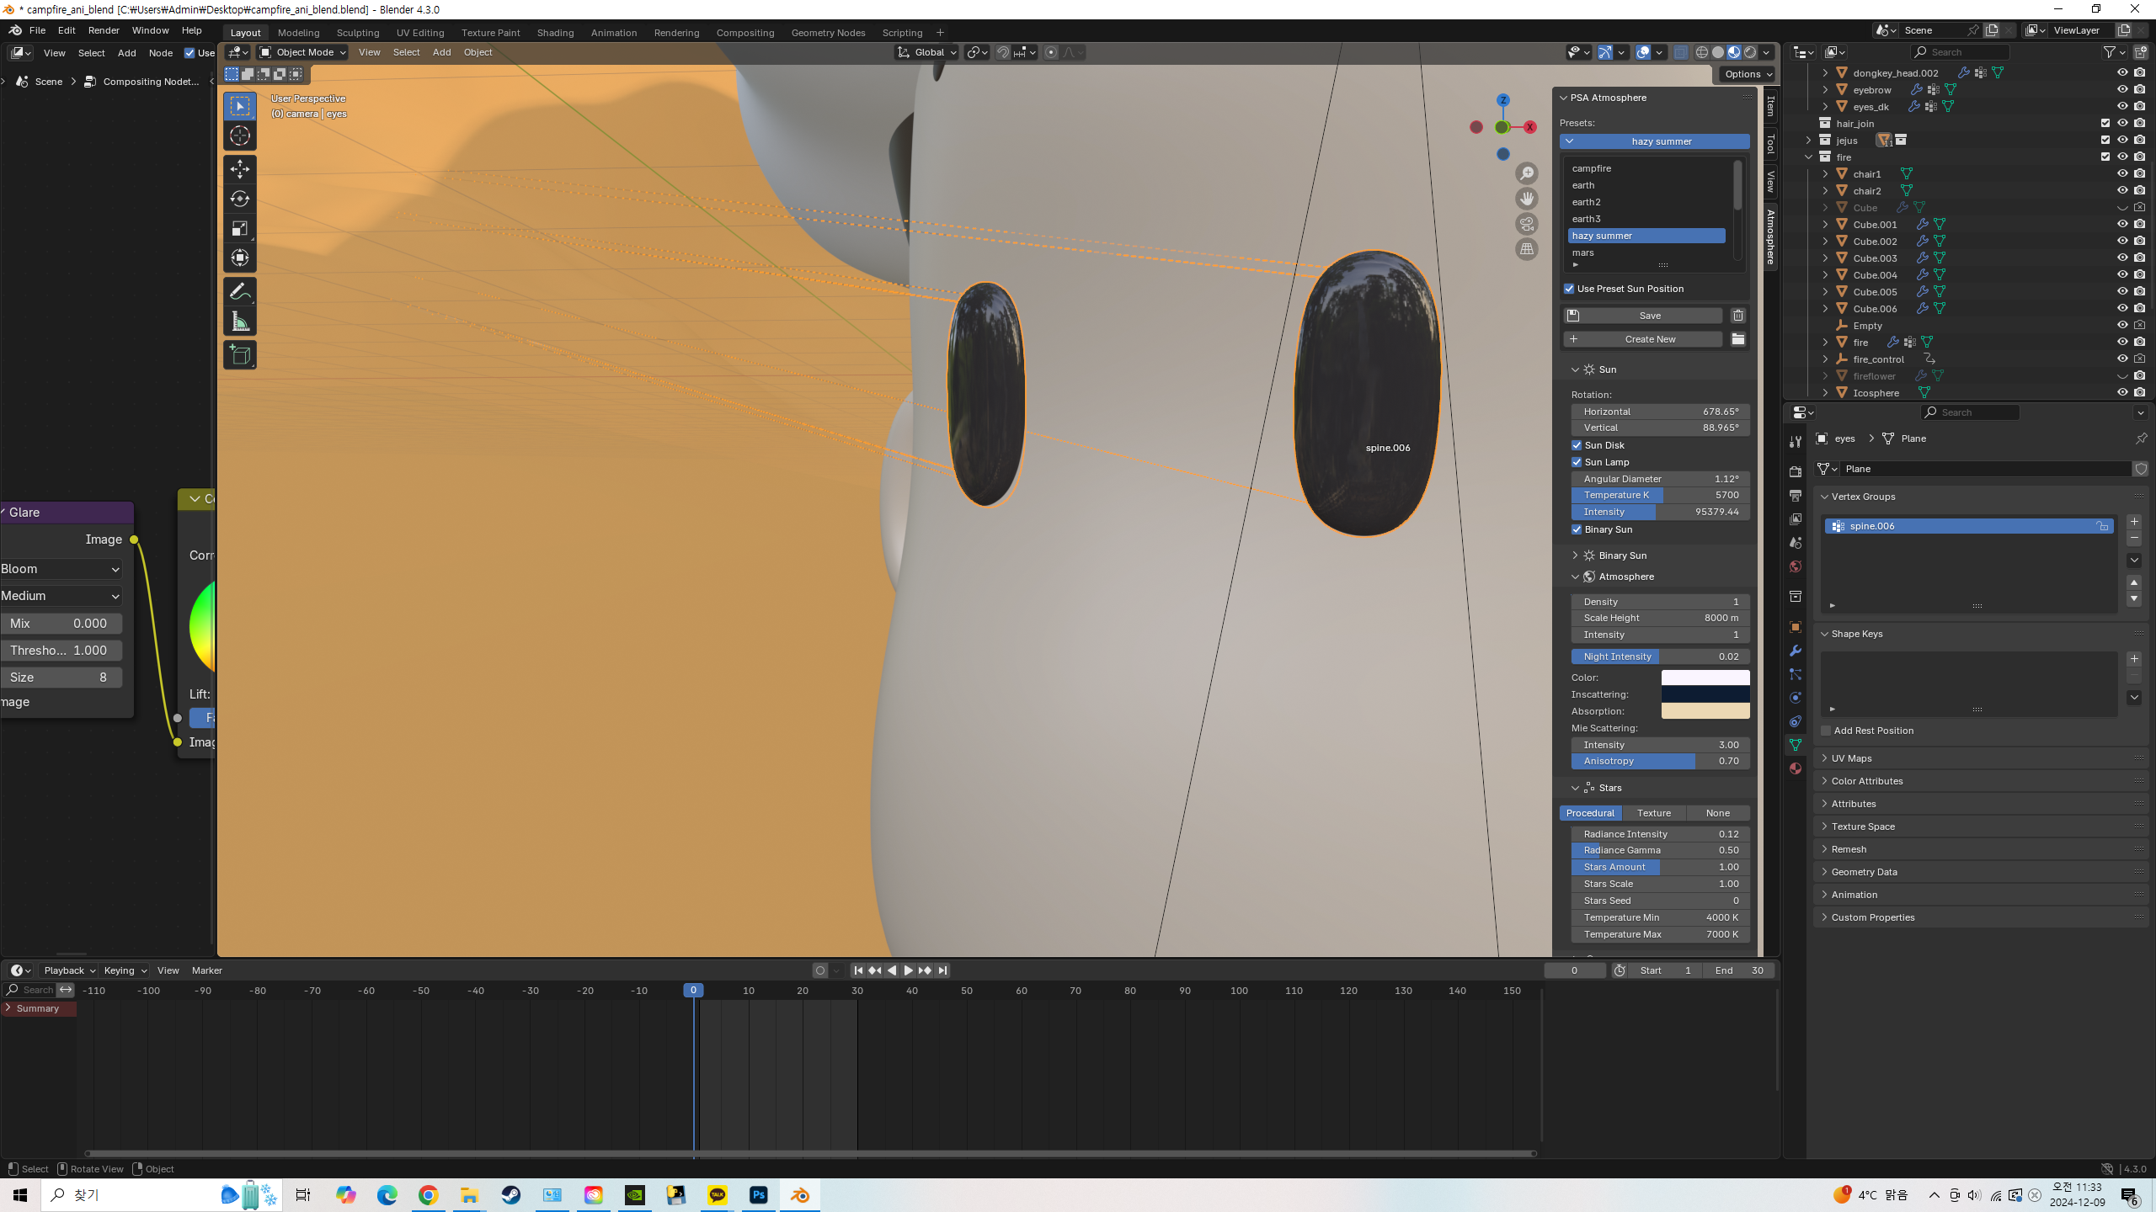The image size is (2156, 1212).
Task: Click the pan view hand icon
Action: tap(1527, 199)
